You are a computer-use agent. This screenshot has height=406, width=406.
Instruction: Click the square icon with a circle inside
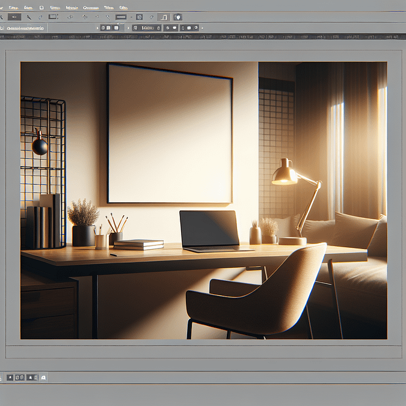(139, 17)
